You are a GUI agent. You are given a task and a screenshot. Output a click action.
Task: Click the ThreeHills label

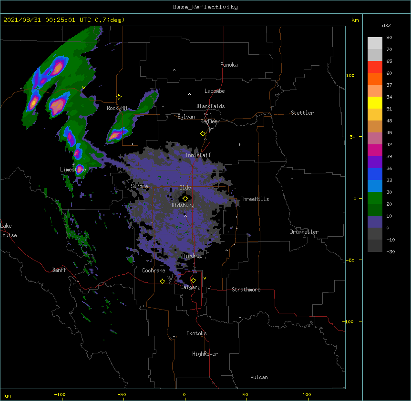click(255, 199)
